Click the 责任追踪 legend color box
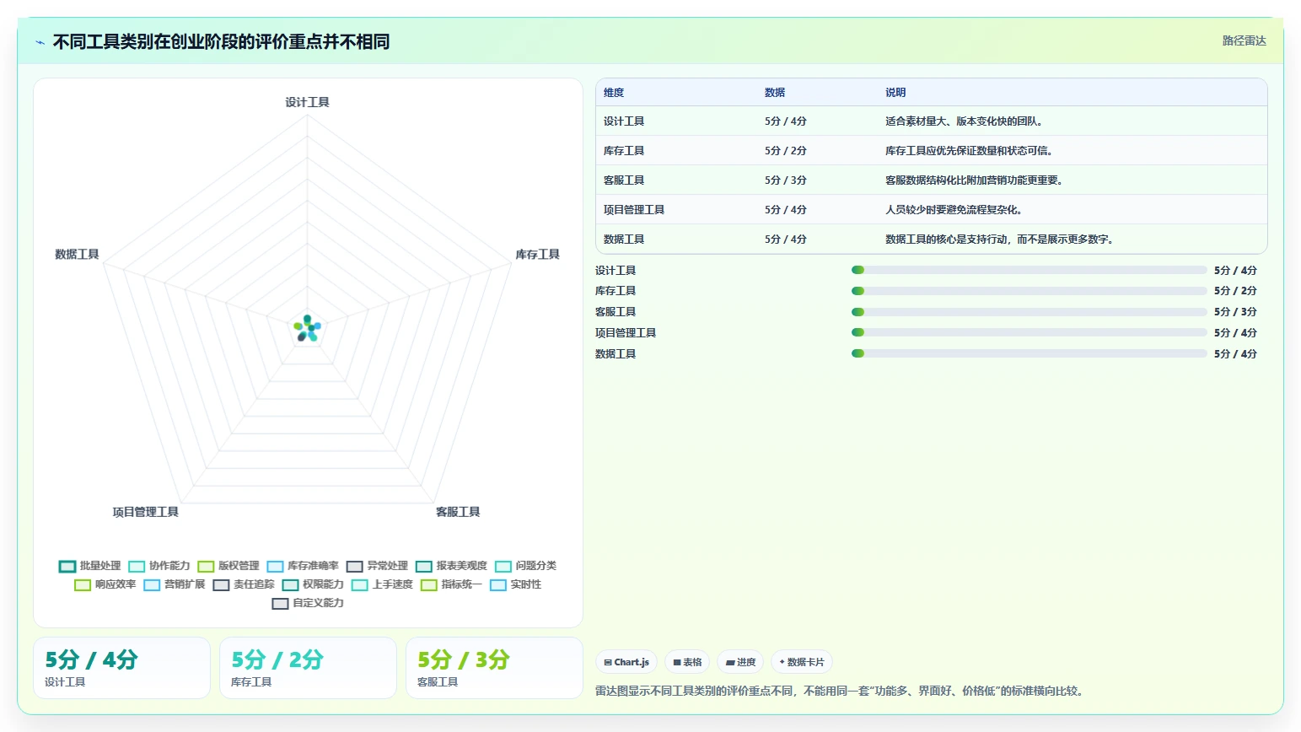1301x732 pixels. (221, 585)
